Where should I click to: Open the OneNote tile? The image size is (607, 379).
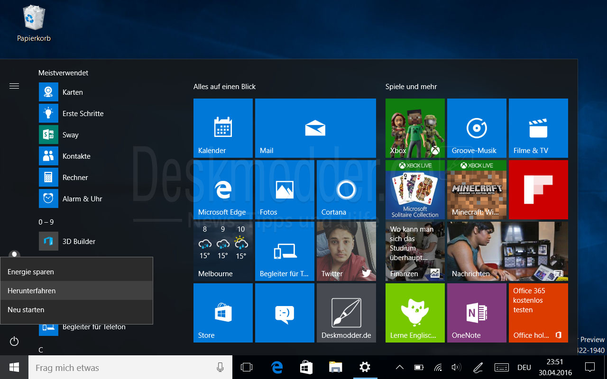coord(477,313)
